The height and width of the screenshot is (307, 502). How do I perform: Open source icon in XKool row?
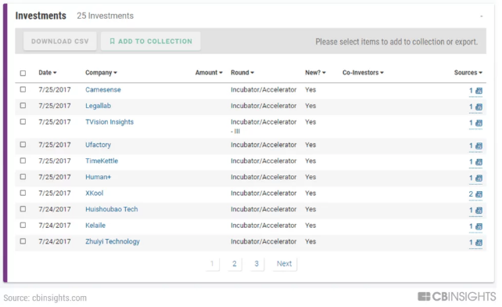pyautogui.click(x=479, y=194)
